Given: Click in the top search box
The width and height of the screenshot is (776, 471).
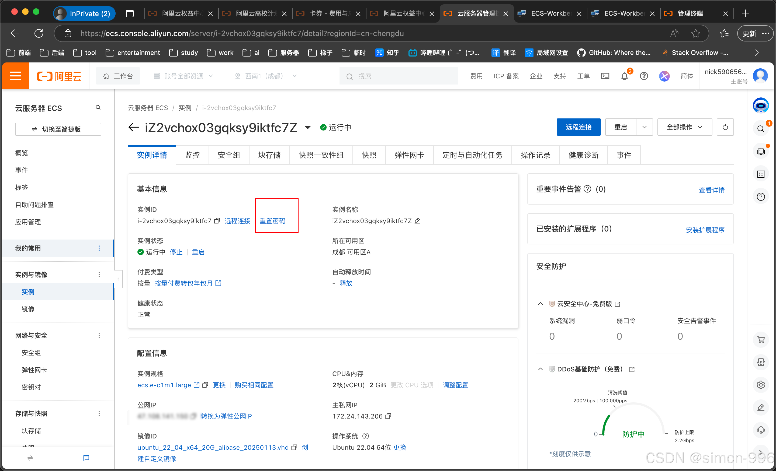Looking at the screenshot, I should click(x=399, y=76).
